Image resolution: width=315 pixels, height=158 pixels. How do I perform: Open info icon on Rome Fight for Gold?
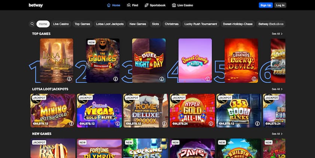(x=164, y=124)
